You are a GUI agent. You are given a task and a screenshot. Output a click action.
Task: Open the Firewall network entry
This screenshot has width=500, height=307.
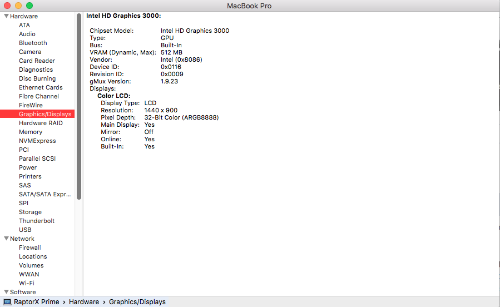pyautogui.click(x=30, y=247)
